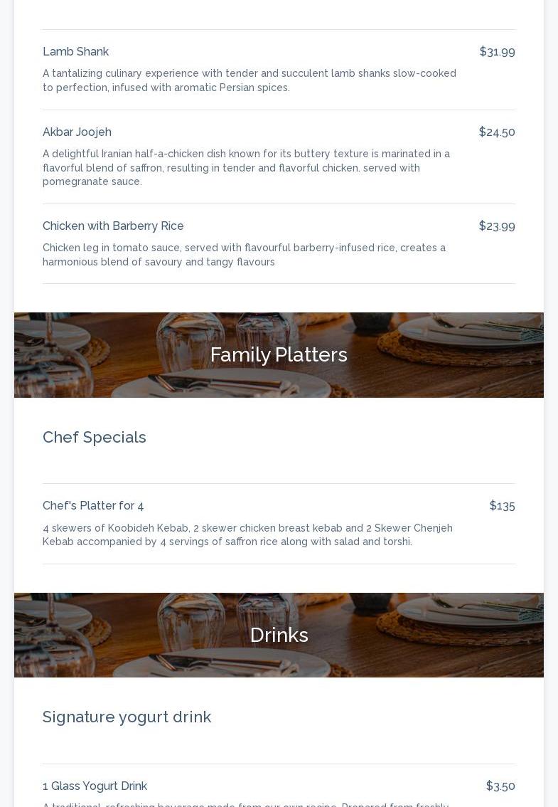Image resolution: width=558 pixels, height=807 pixels.
Task: Select the Chef Specials section heading
Action: (x=95, y=437)
